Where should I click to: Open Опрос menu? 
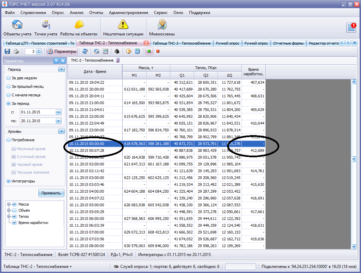tap(58, 13)
